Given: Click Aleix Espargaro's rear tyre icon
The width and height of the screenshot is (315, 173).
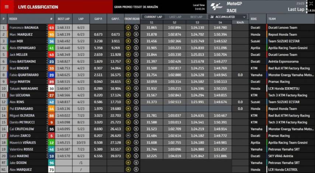Looking at the screenshot, I should (x=136, y=48).
